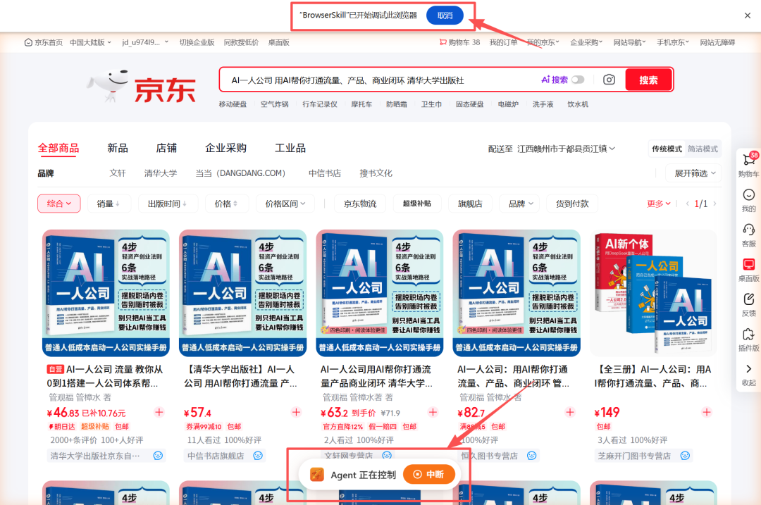The width and height of the screenshot is (761, 505).
Task: Go to previous results page arrow
Action: [687, 204]
